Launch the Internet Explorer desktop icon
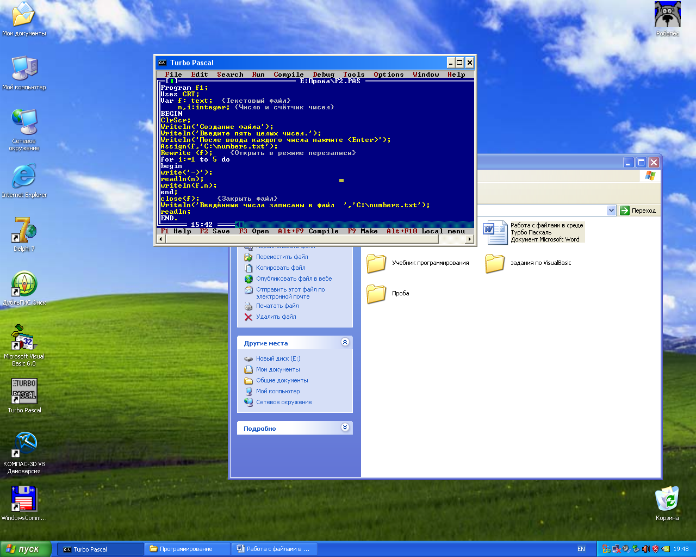The width and height of the screenshot is (696, 557). click(x=24, y=181)
